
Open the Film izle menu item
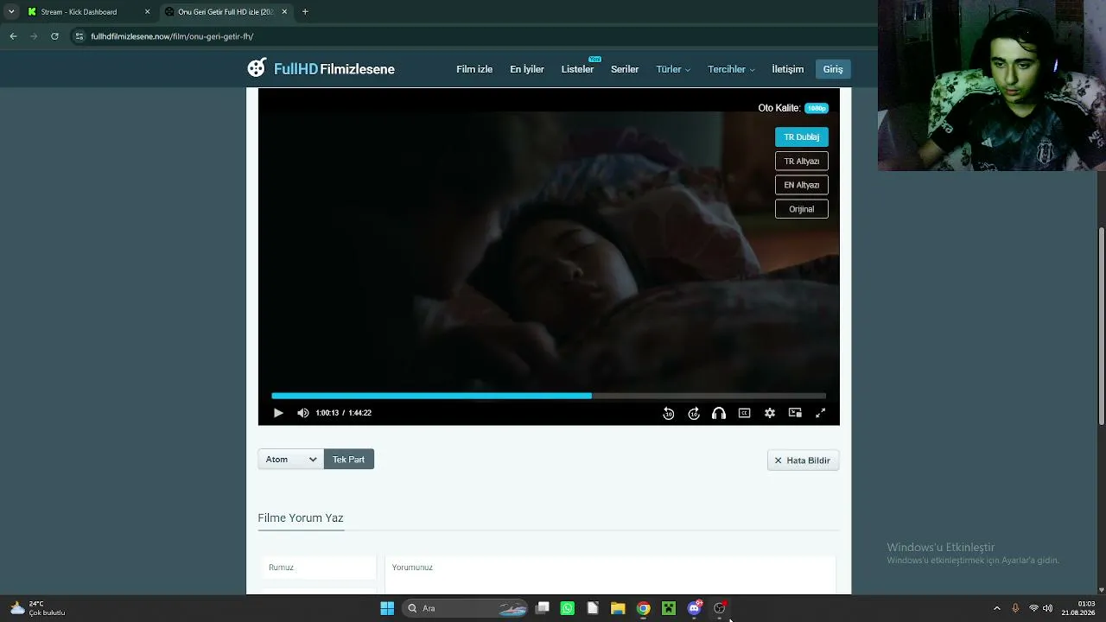point(474,69)
